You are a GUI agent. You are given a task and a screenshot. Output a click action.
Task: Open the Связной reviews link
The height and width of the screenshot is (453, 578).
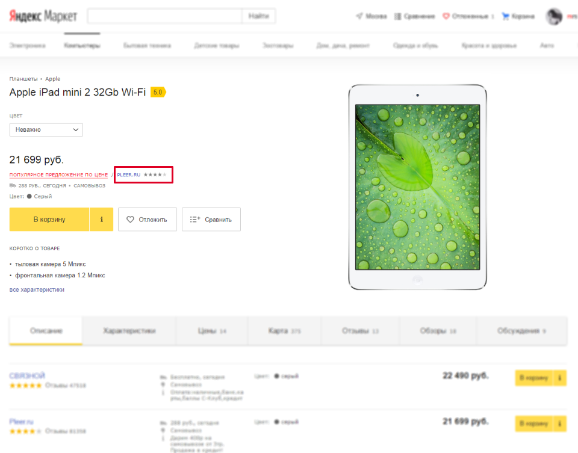tap(66, 386)
